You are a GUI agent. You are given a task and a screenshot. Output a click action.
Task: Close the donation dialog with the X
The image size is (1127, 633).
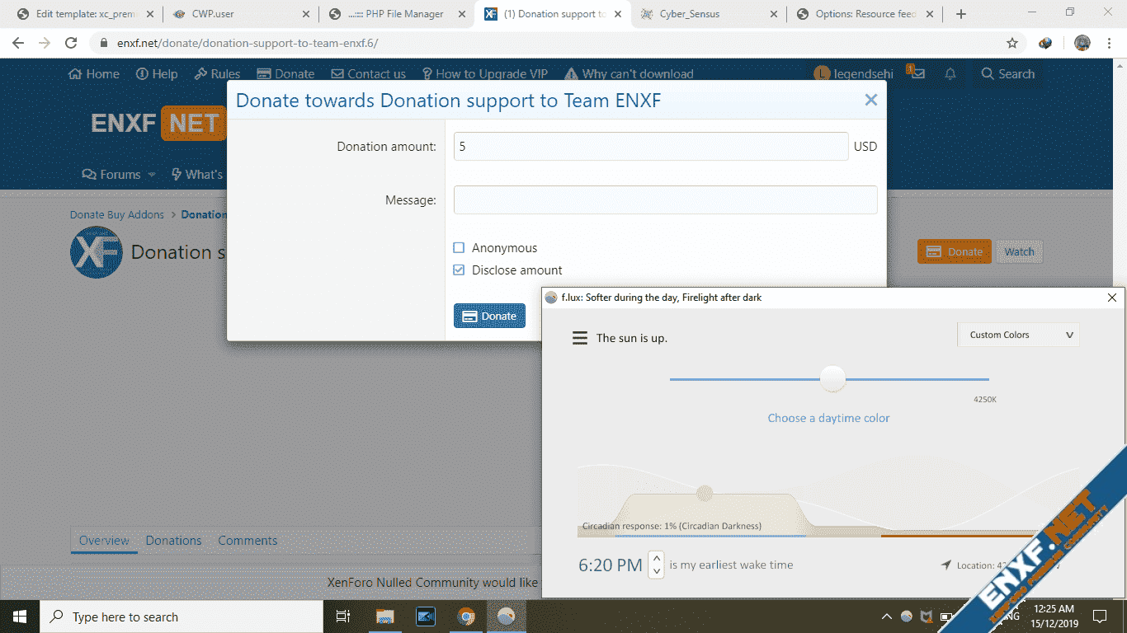(870, 100)
